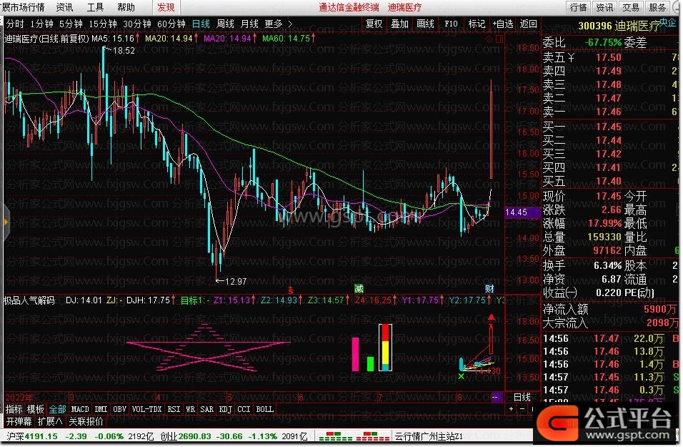Switch to the RSI indicator

click(174, 409)
